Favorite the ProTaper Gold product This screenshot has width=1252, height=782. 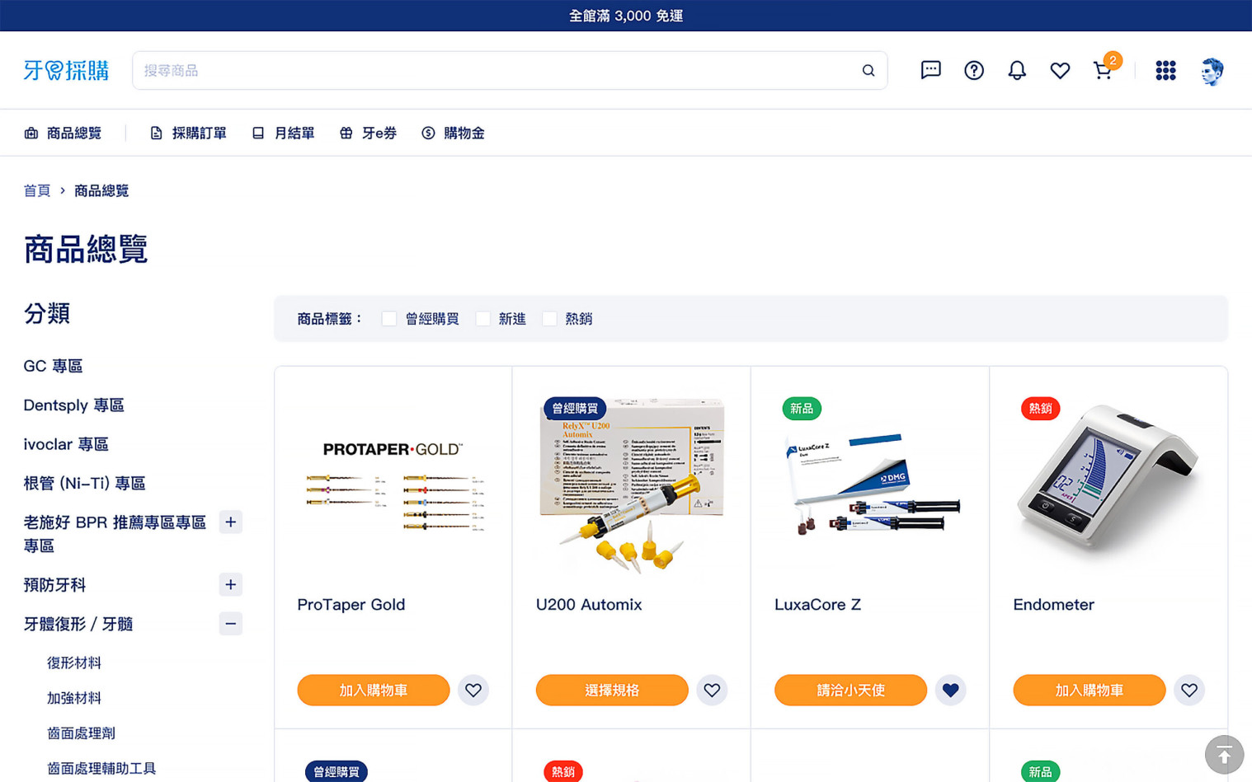pyautogui.click(x=473, y=690)
